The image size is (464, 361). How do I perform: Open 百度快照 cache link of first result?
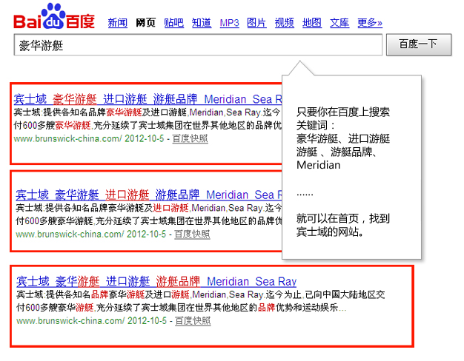tap(190, 138)
